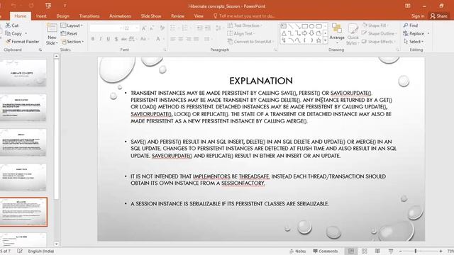
Task: Toggle text Shadow formatting
Action: (x=116, y=39)
